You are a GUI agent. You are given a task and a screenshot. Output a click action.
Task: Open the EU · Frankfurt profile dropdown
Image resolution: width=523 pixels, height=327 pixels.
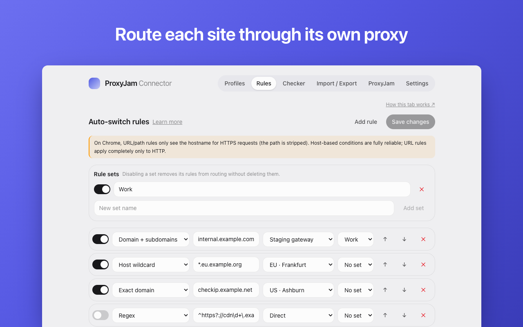click(298, 265)
